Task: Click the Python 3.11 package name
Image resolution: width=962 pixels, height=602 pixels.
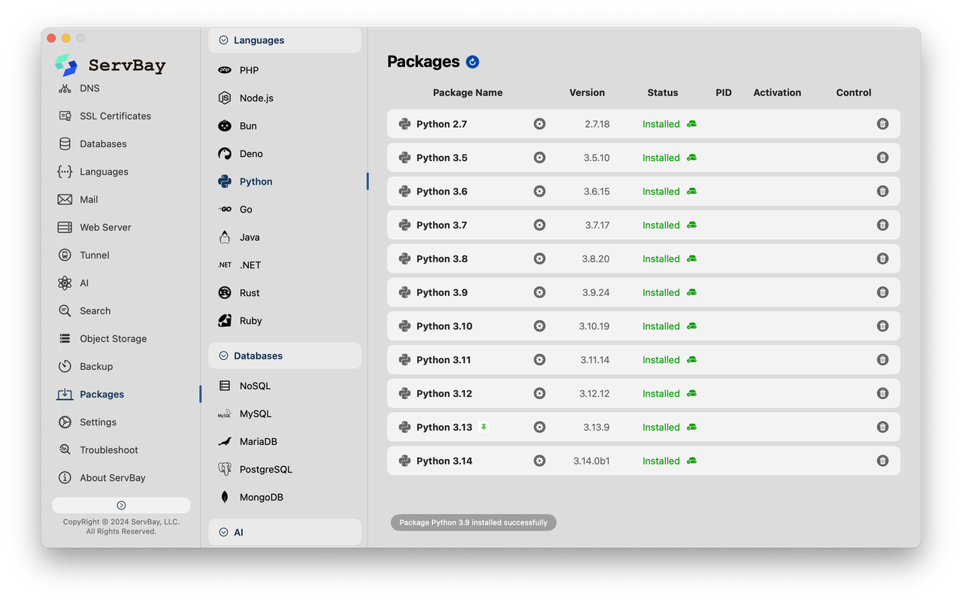Action: tap(443, 360)
